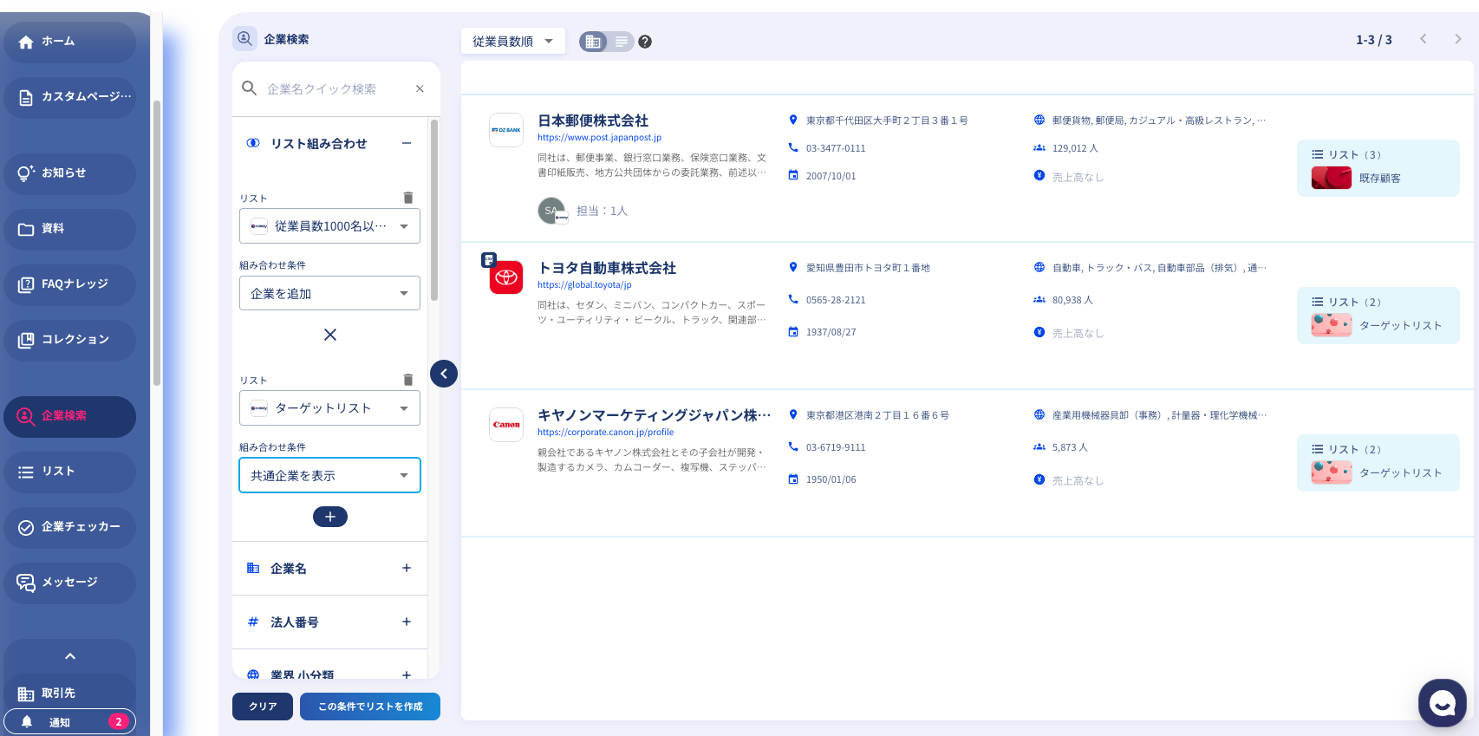This screenshot has width=1479, height=736.
Task: Open 日本郵便株式会社 company name
Action: 593,120
